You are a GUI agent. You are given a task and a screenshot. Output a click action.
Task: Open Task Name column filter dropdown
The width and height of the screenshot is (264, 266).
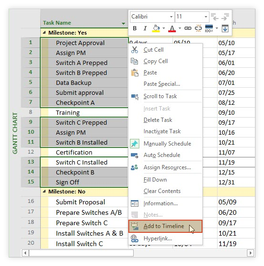coord(123,23)
